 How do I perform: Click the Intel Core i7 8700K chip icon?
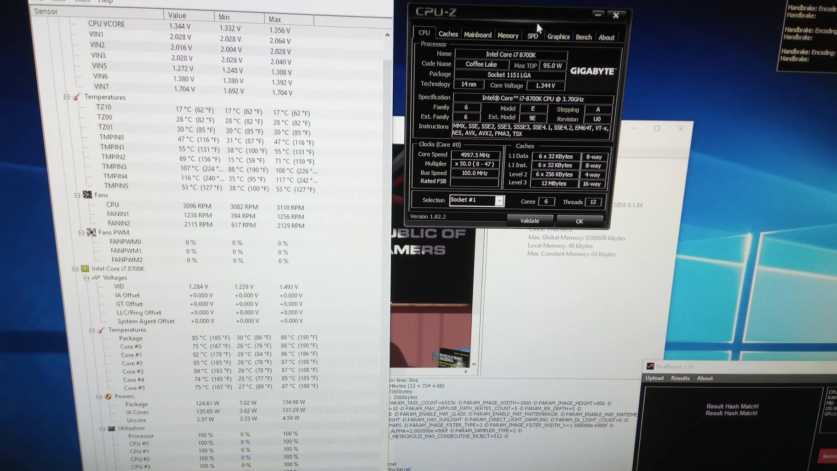(85, 269)
